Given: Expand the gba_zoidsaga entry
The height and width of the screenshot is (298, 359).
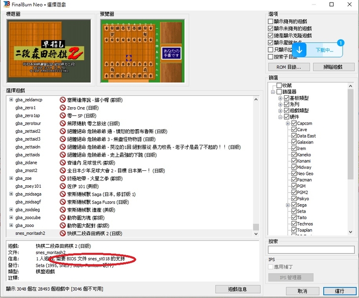Looking at the screenshot, I should tap(11, 194).
